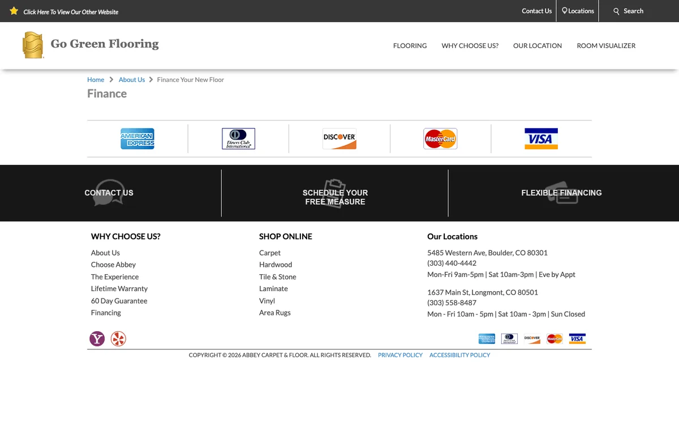Open Financing footer link
The height and width of the screenshot is (424, 679).
[106, 313]
